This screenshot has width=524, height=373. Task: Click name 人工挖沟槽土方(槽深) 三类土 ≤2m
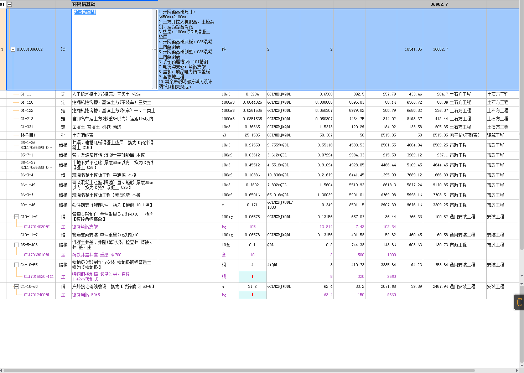[106, 94]
